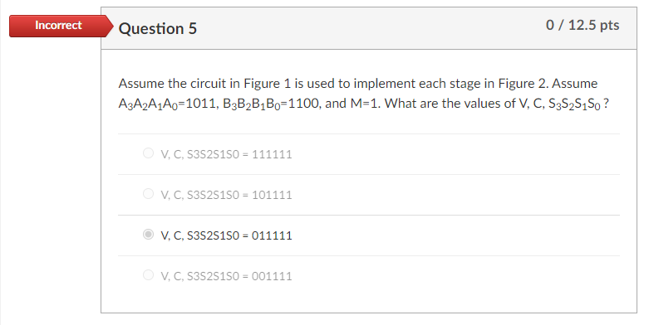Select the radio button for answer 111111

[148, 153]
